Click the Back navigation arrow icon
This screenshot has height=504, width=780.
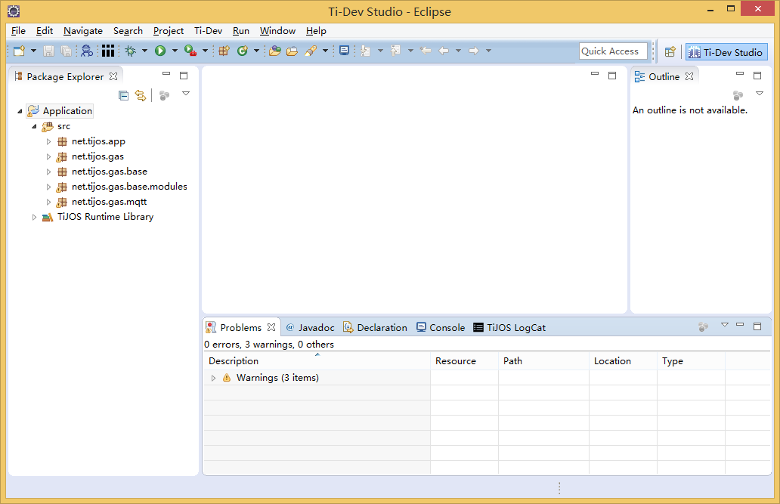[x=444, y=51]
